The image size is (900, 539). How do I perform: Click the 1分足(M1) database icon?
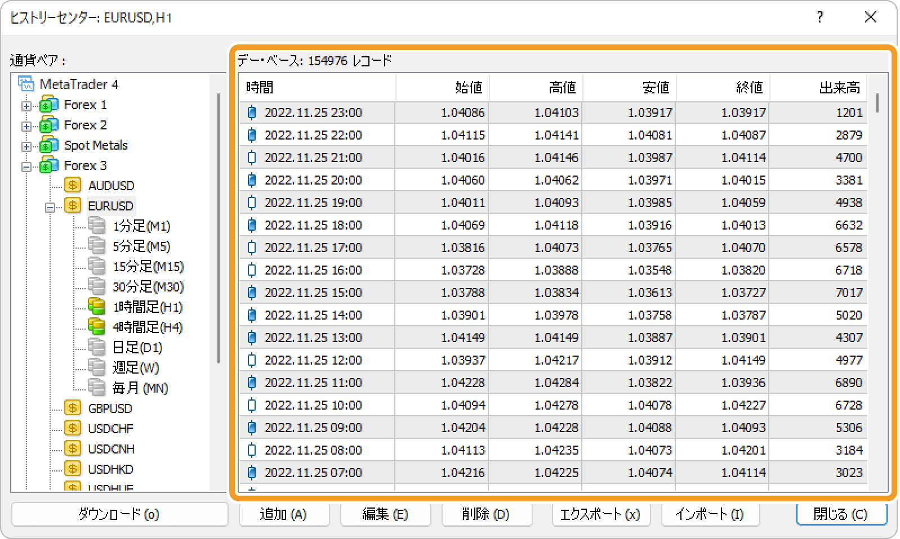pyautogui.click(x=96, y=226)
